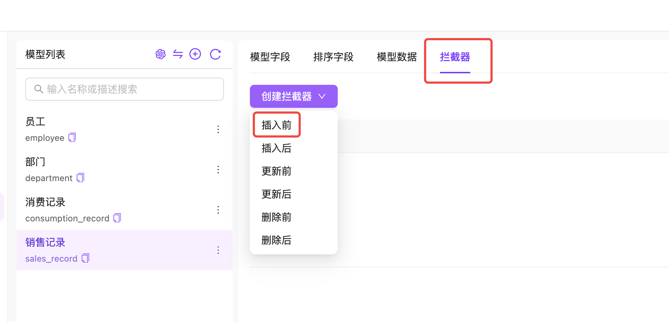This screenshot has width=669, height=322.
Task: Open more options for 销售记录 model
Action: [x=218, y=250]
